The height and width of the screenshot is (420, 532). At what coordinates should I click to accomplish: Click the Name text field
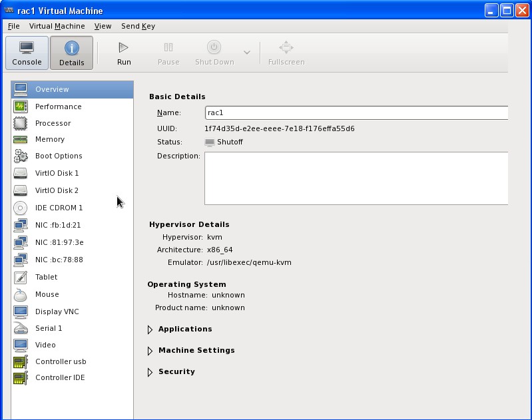[x=356, y=113]
